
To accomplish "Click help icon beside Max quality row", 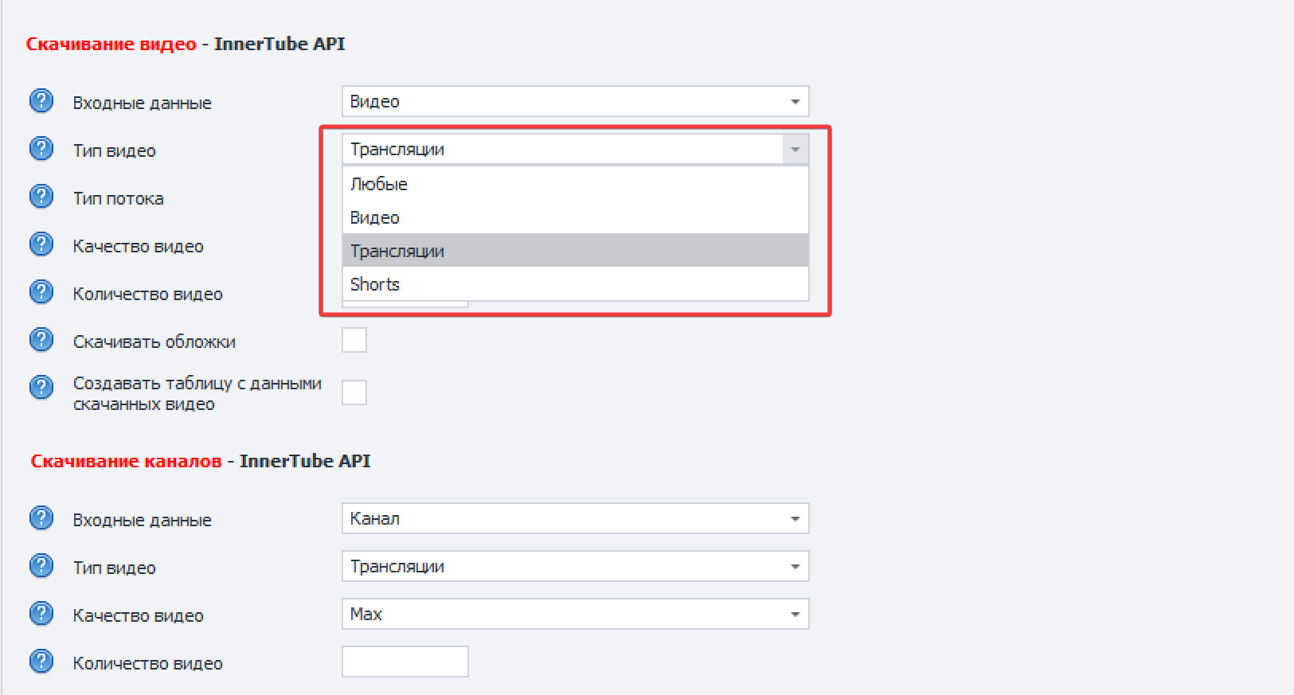I will (41, 614).
